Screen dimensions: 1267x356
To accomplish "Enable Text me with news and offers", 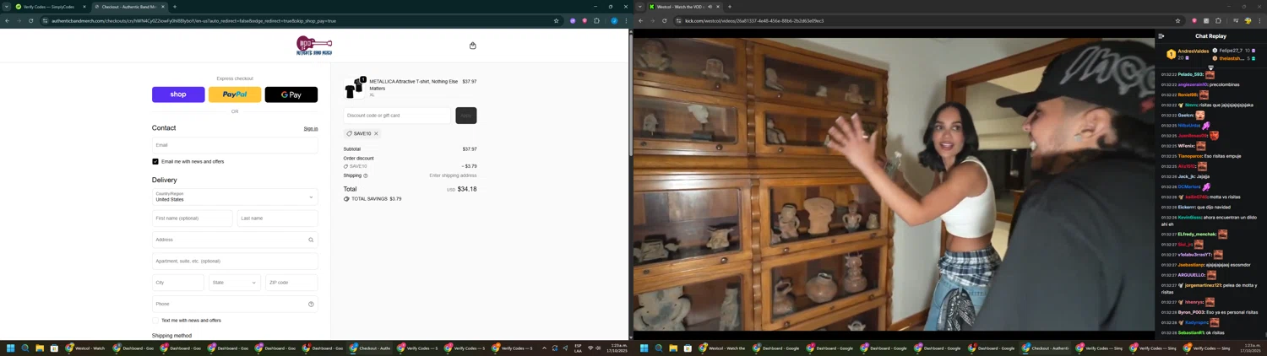I will tap(155, 321).
